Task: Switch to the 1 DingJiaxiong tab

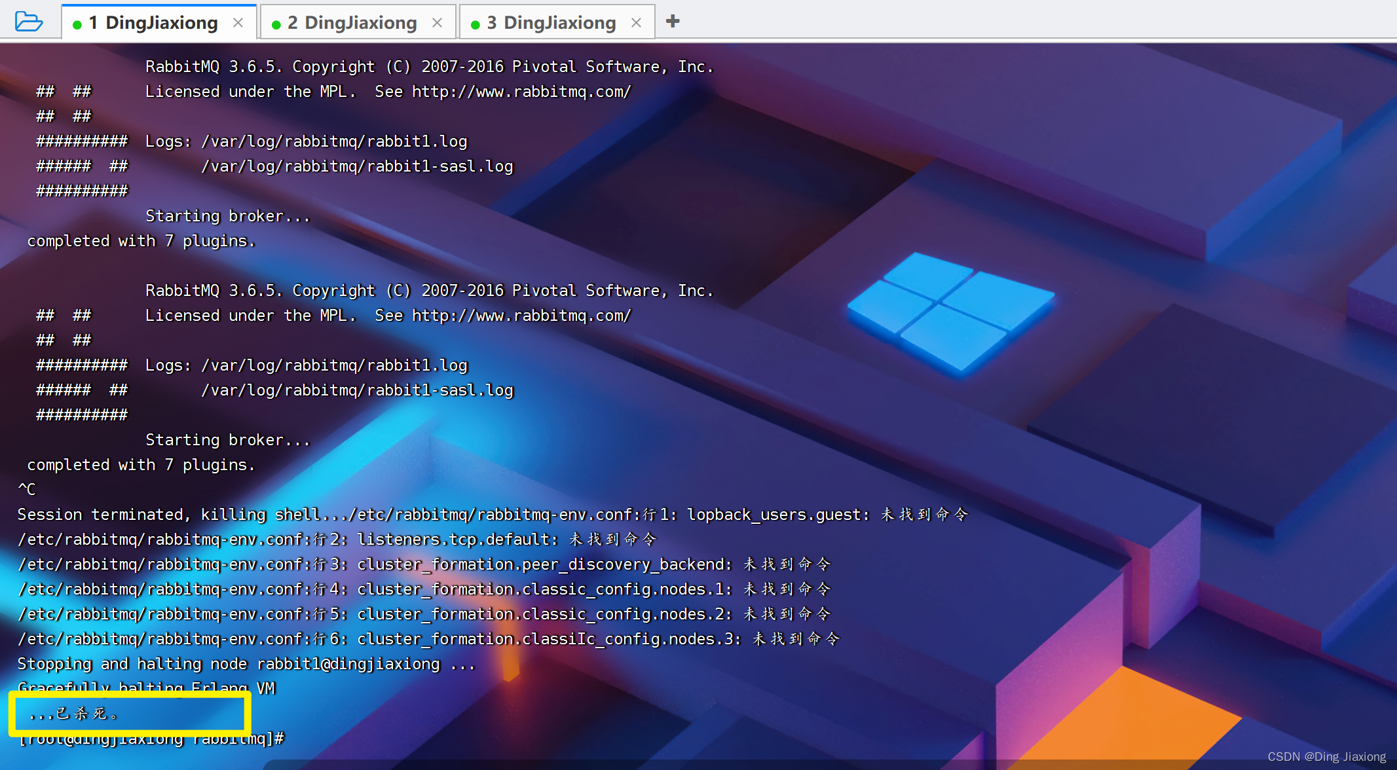Action: tap(158, 22)
